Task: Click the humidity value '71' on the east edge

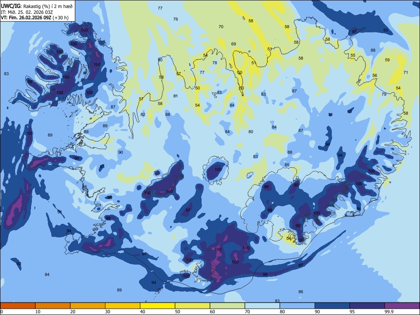Action: click(406, 72)
